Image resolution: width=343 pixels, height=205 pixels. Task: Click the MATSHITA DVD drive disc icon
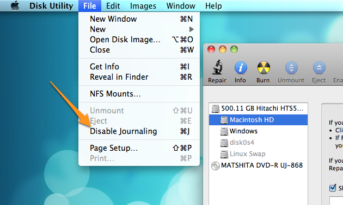click(x=216, y=165)
